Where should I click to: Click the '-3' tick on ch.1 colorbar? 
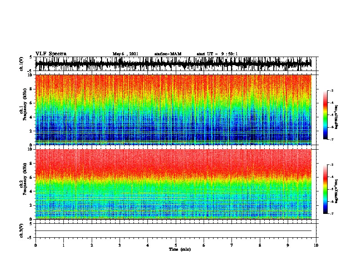tap(332, 90)
